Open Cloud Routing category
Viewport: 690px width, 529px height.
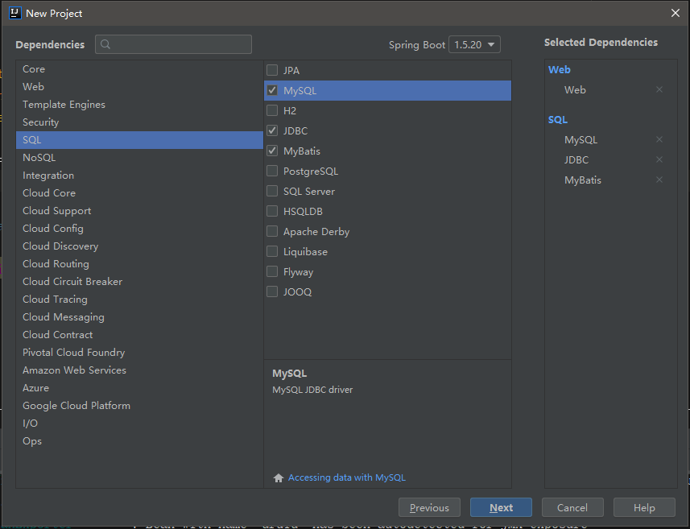139,263
